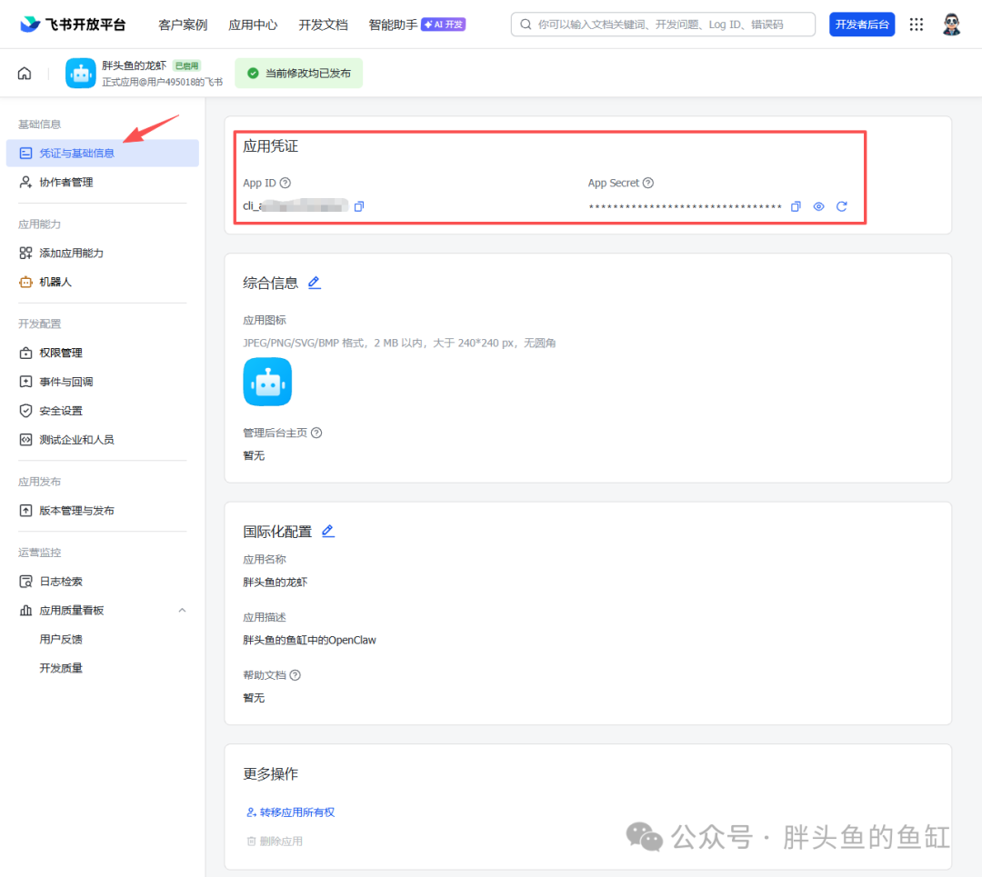
Task: Open 管理后台主页 help icon
Action: tap(317, 433)
